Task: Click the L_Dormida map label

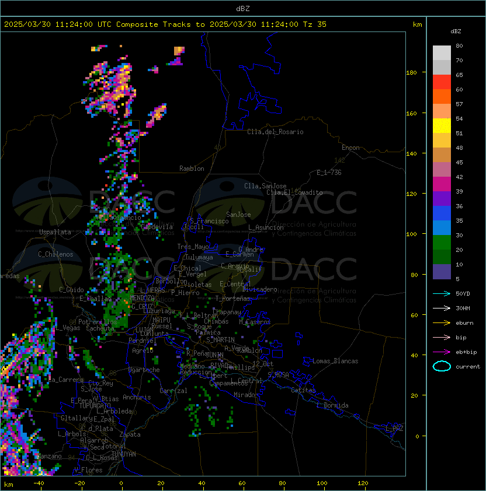Action: pos(332,405)
